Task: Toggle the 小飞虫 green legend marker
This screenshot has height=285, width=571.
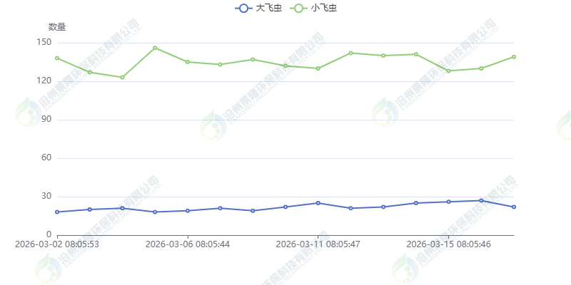Action: [x=298, y=9]
